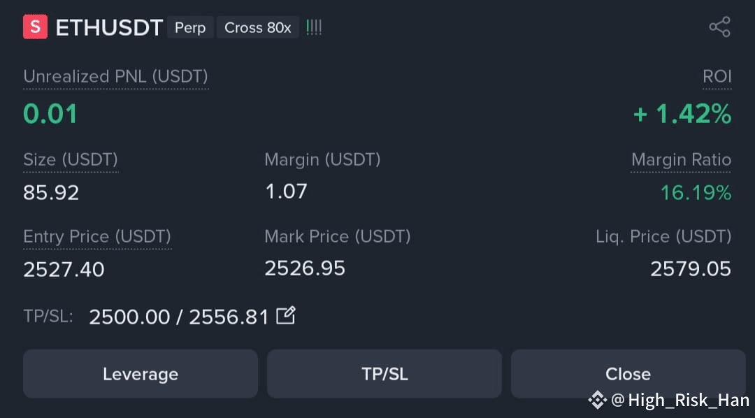This screenshot has height=418, width=755.
Task: Tap the Perp contract tag
Action: click(x=190, y=27)
